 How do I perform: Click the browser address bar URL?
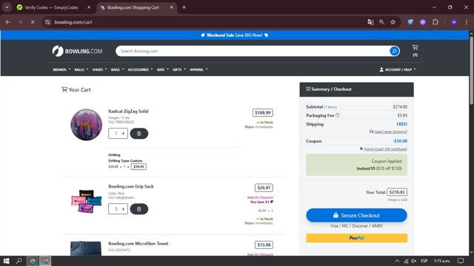tap(73, 22)
